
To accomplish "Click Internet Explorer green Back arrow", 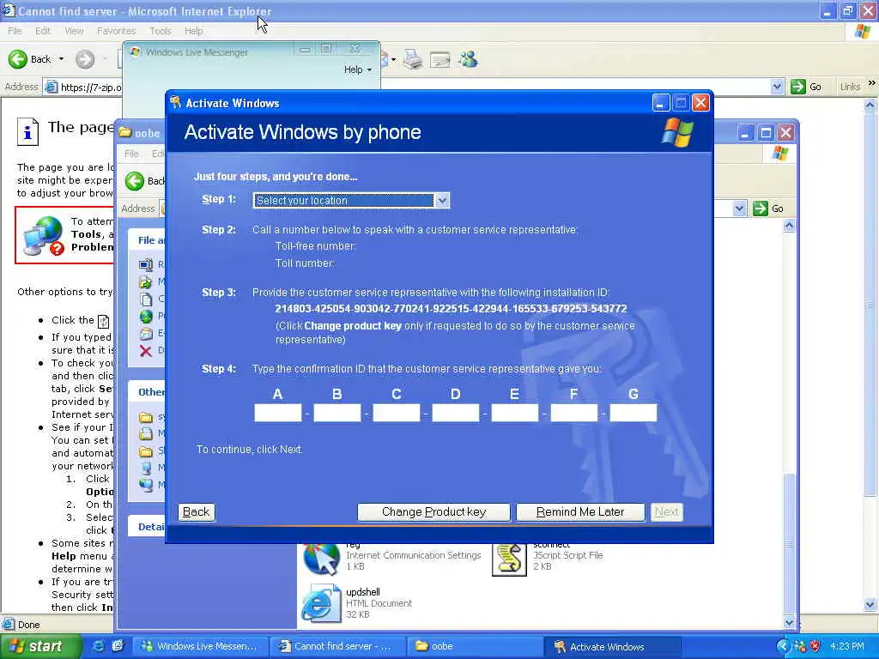I will pyautogui.click(x=18, y=59).
